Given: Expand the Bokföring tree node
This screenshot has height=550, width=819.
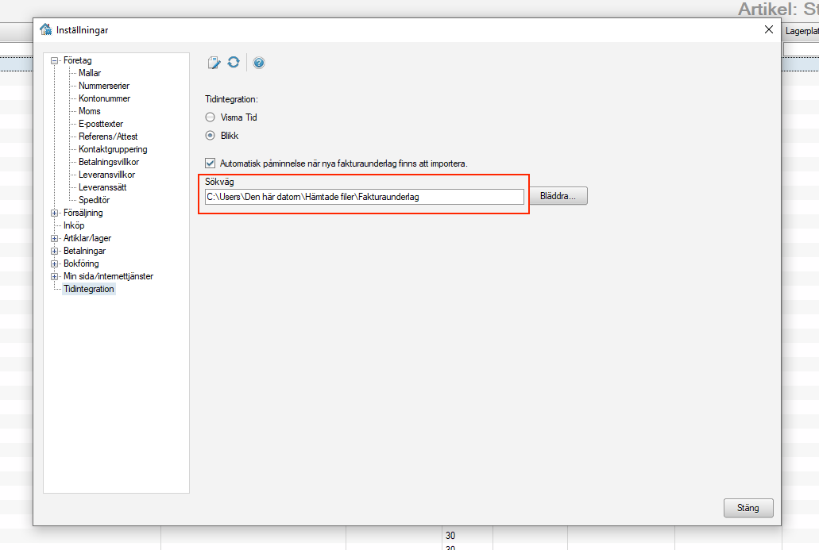Looking at the screenshot, I should click(54, 263).
